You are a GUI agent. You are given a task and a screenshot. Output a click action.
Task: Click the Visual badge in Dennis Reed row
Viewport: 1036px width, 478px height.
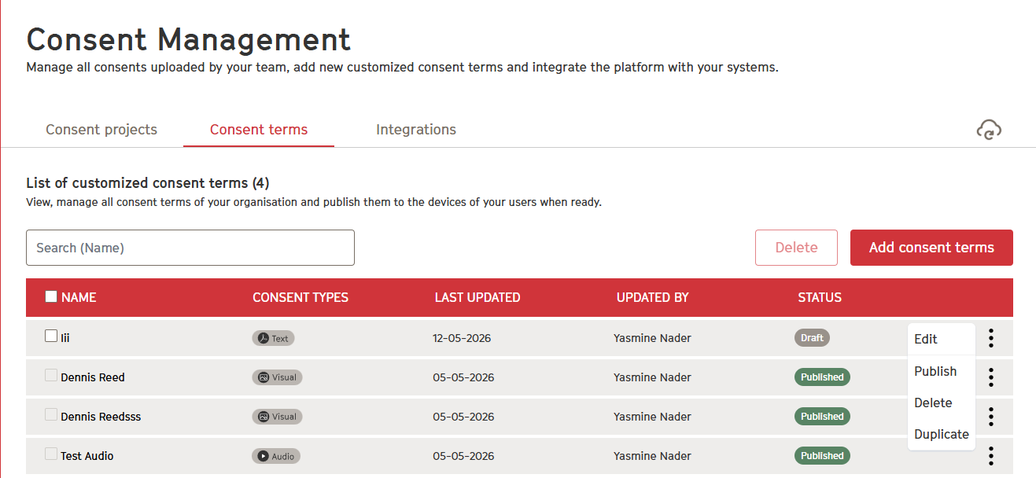point(277,377)
